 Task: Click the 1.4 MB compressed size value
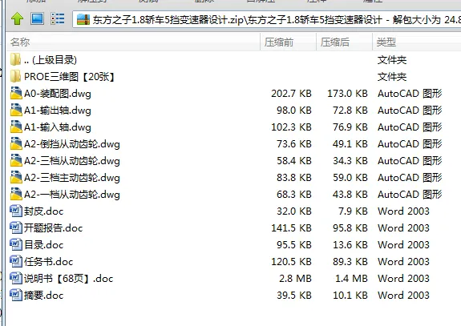pos(352,279)
